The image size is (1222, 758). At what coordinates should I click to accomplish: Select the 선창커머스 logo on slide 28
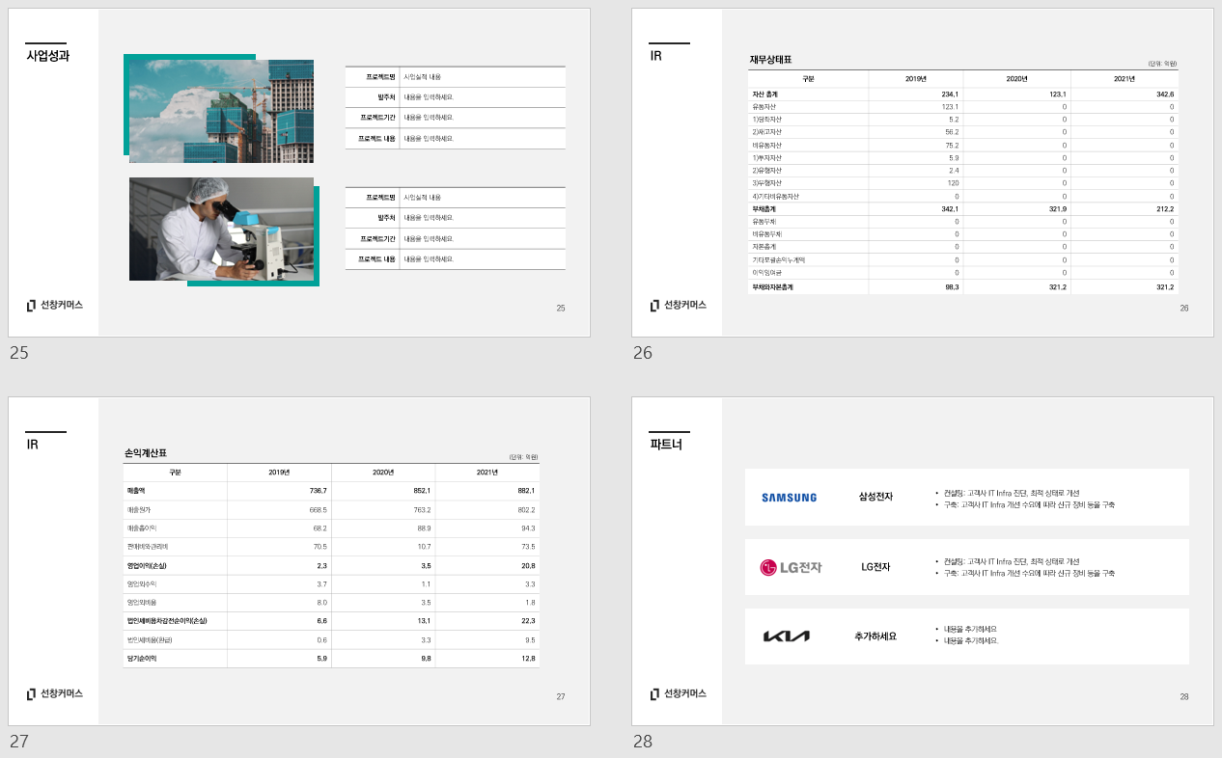click(x=679, y=693)
